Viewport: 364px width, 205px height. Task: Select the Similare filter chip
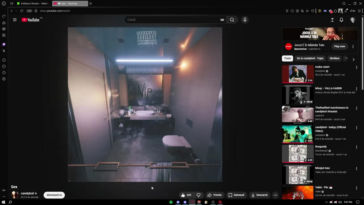[334, 58]
